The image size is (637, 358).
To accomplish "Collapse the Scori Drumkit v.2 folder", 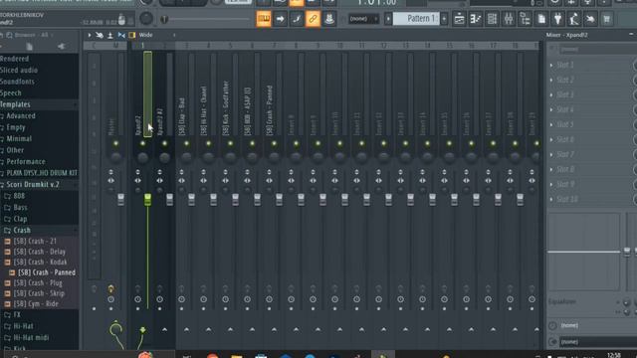I will tap(33, 185).
